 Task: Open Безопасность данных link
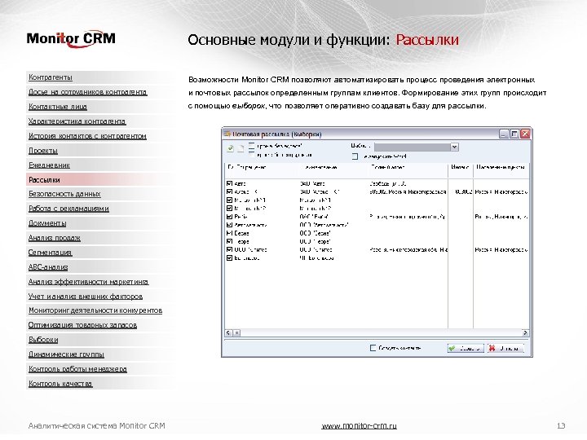(64, 194)
